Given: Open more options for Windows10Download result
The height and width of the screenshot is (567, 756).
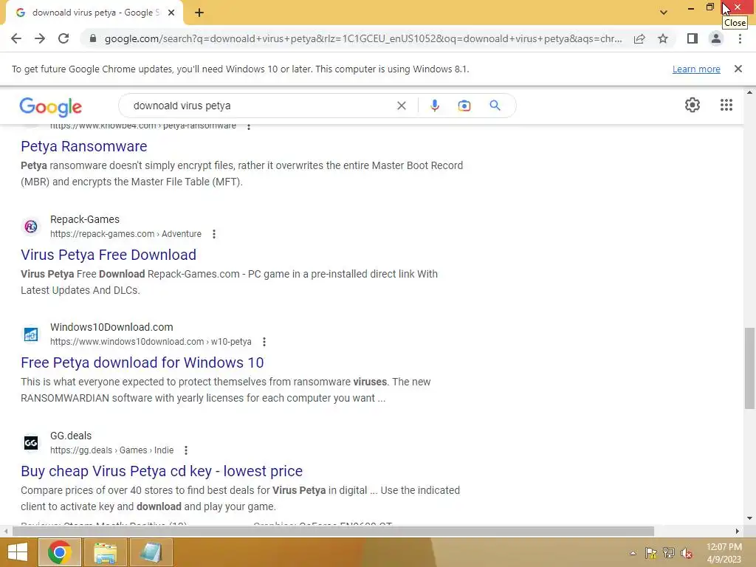Looking at the screenshot, I should [x=264, y=342].
